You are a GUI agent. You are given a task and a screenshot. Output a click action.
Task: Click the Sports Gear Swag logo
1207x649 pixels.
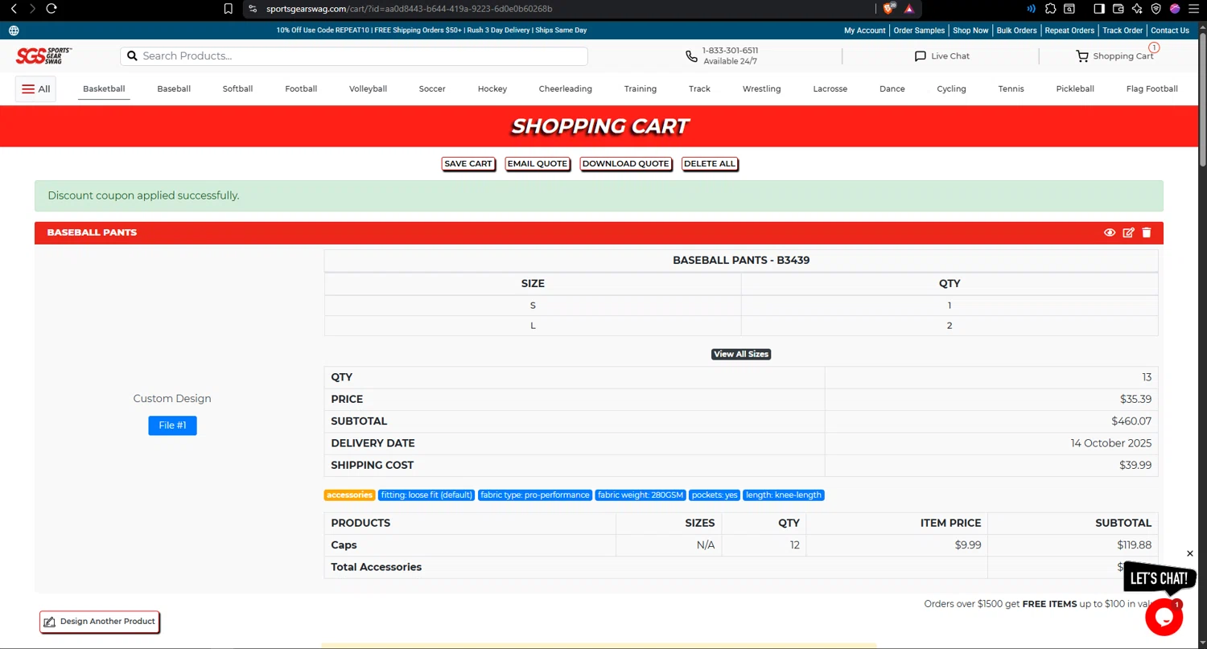pos(44,55)
